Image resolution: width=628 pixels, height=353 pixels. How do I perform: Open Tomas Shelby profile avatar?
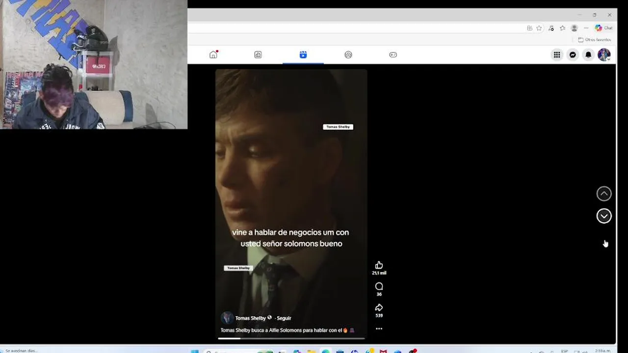pyautogui.click(x=227, y=318)
